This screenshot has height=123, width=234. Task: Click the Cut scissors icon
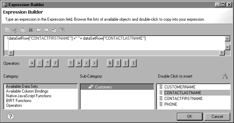pyautogui.click(x=15, y=30)
